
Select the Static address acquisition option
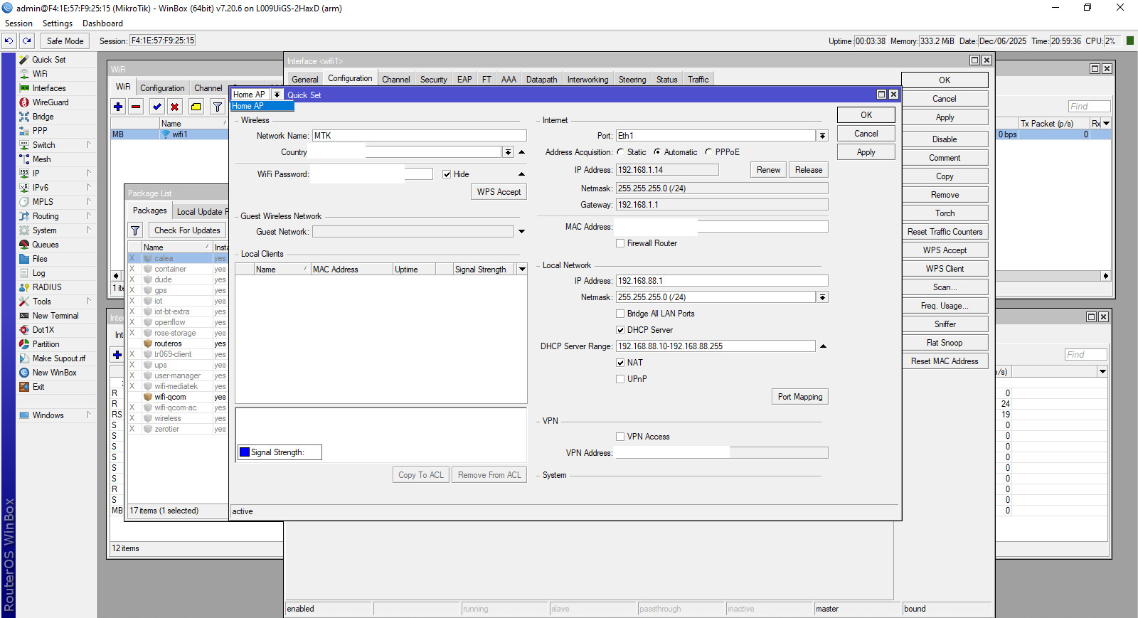[x=621, y=152]
